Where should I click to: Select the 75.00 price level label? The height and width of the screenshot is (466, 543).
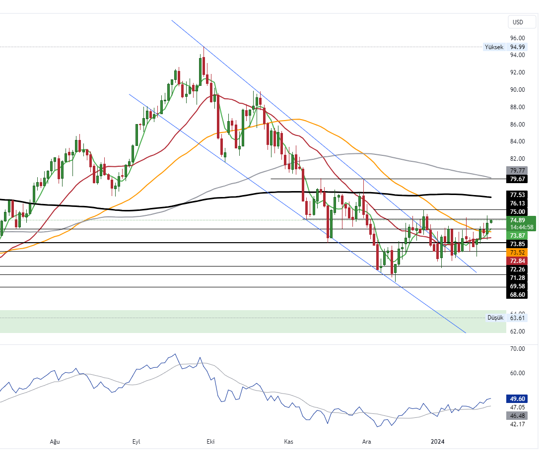[x=518, y=211]
